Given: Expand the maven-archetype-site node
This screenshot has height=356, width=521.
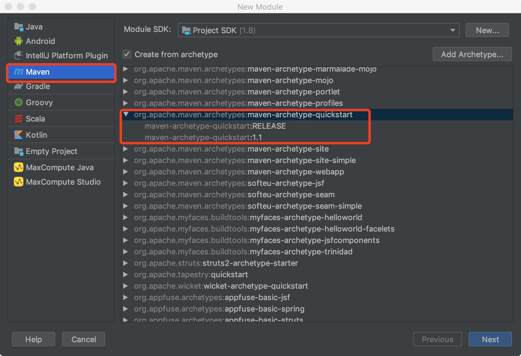Looking at the screenshot, I should [x=126, y=149].
